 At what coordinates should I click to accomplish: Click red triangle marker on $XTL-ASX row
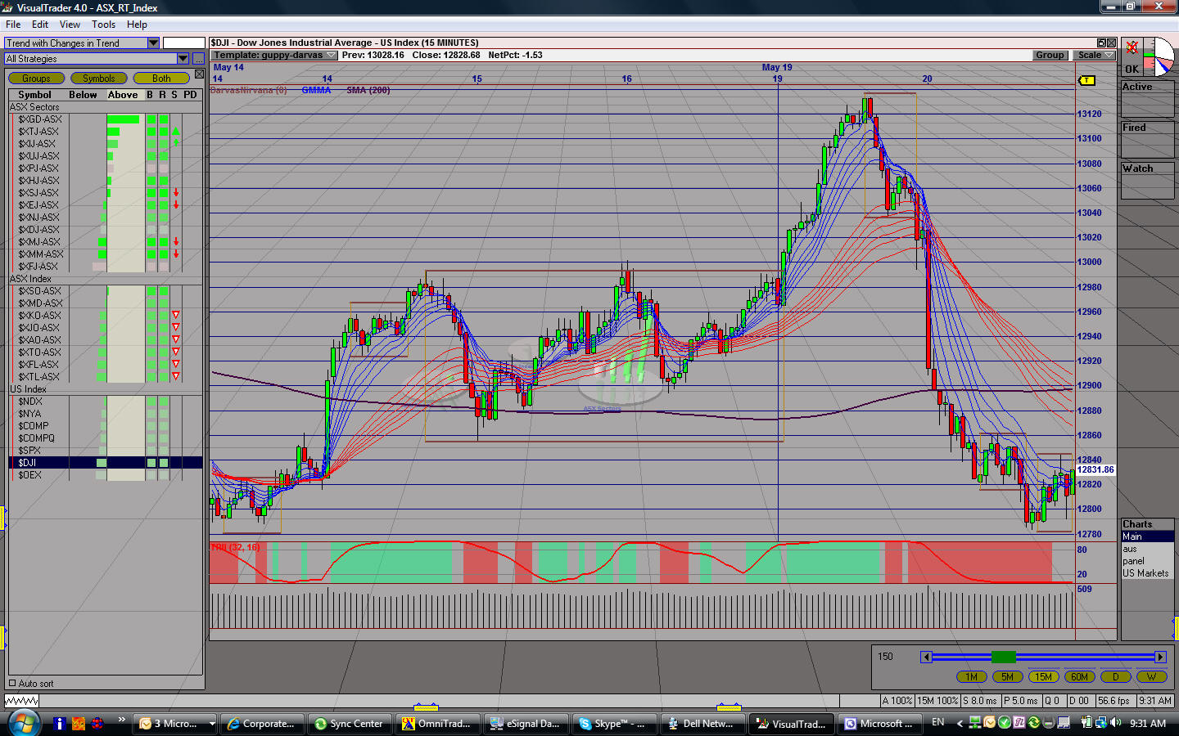pos(175,376)
